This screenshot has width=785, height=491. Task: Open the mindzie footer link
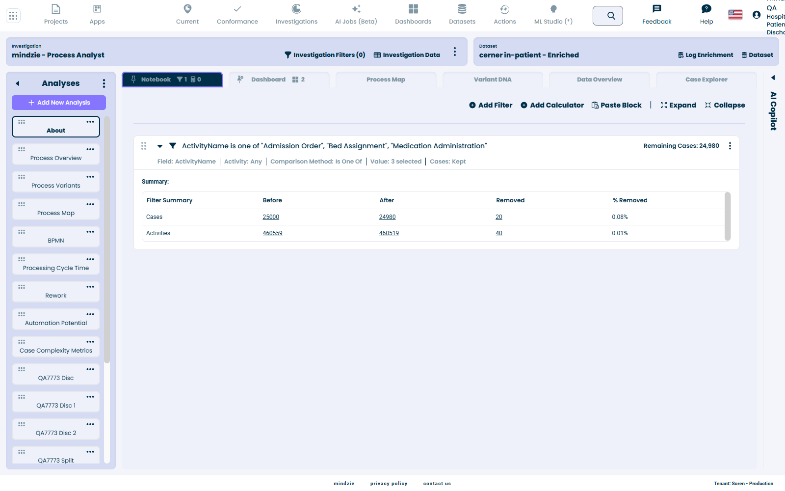coord(344,484)
